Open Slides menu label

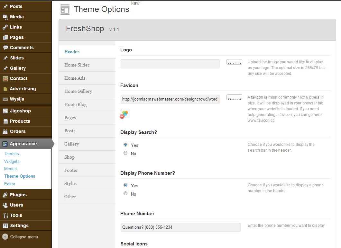pos(17,58)
